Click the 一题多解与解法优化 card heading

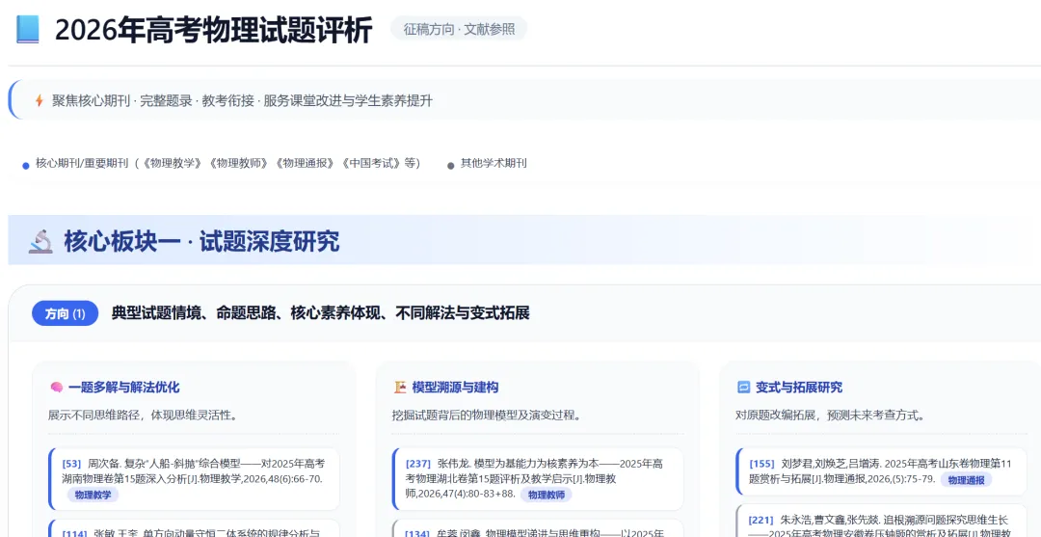point(124,388)
